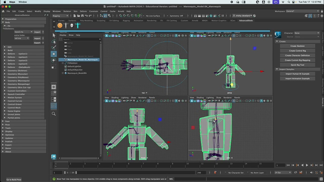Image resolution: width=324 pixels, height=182 pixels.
Task: Open the Character None dropdown
Action: coord(307,33)
